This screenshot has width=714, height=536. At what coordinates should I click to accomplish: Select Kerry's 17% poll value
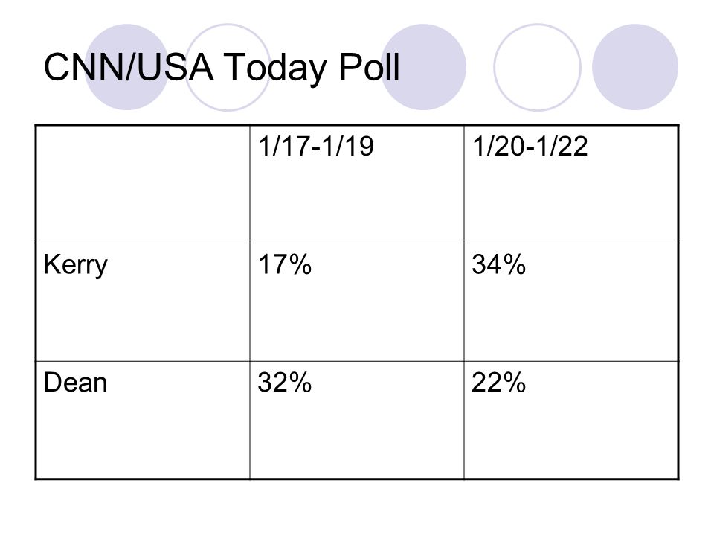[x=285, y=264]
